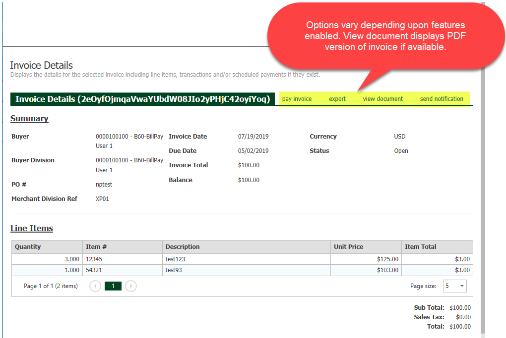This screenshot has height=338, width=506.
Task: Click the invoice date 07/19/2019
Action: pos(253,137)
